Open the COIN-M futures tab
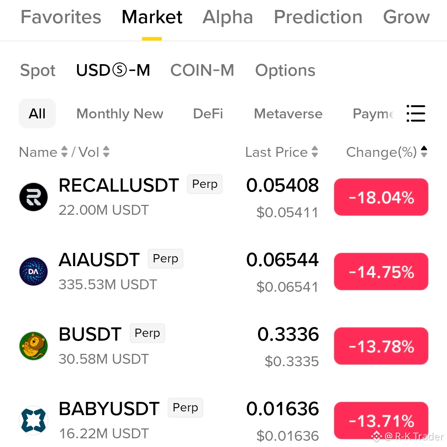The image size is (447, 447). pyautogui.click(x=202, y=70)
